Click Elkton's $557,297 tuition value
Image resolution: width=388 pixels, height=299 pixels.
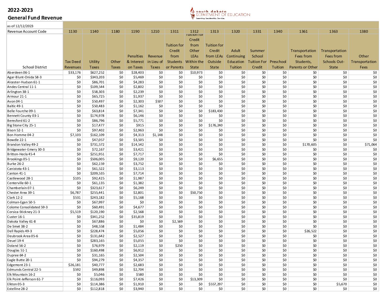215,284
